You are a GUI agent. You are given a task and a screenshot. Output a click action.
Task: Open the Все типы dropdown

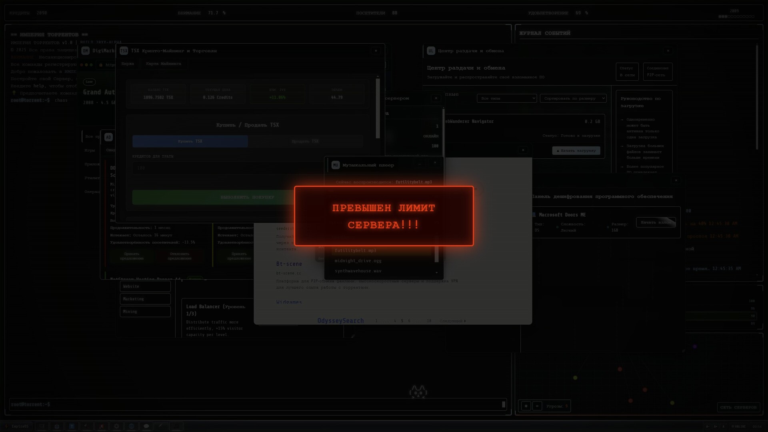[506, 98]
